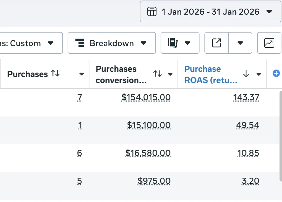The width and height of the screenshot is (282, 202).
Task: Toggle descending sort arrow on Purchase ROAS
Action: (246, 74)
